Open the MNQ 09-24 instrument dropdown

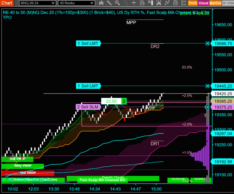click(37, 3)
